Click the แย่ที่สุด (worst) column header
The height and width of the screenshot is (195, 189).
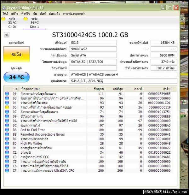coord(115,89)
